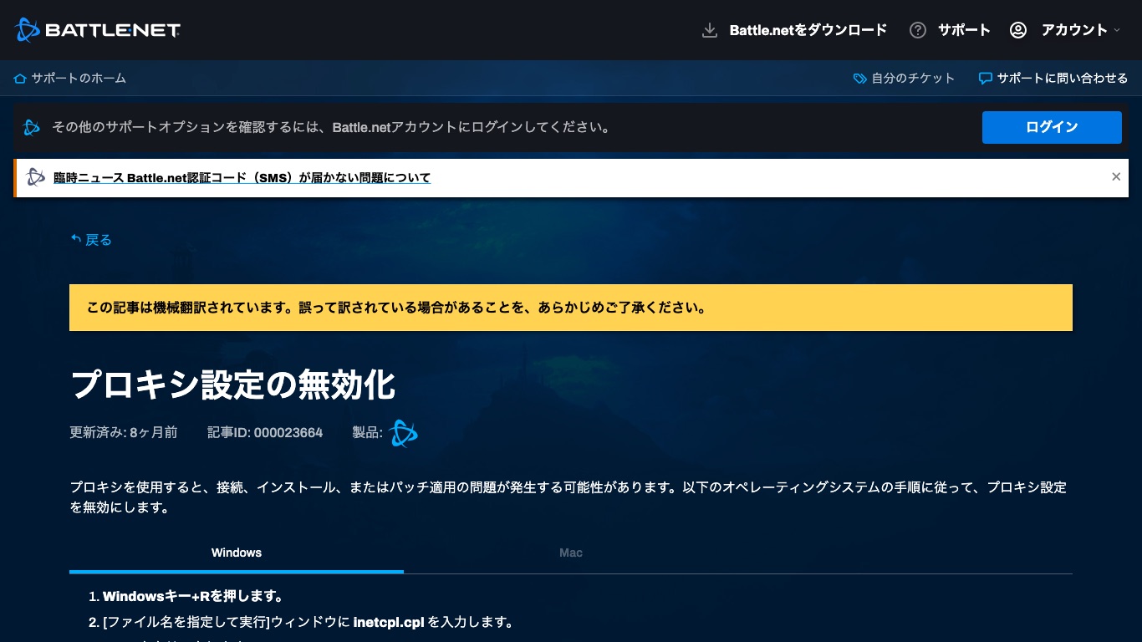Image resolution: width=1142 pixels, height=642 pixels.
Task: Click the Battle.net product icon
Action: pos(403,433)
